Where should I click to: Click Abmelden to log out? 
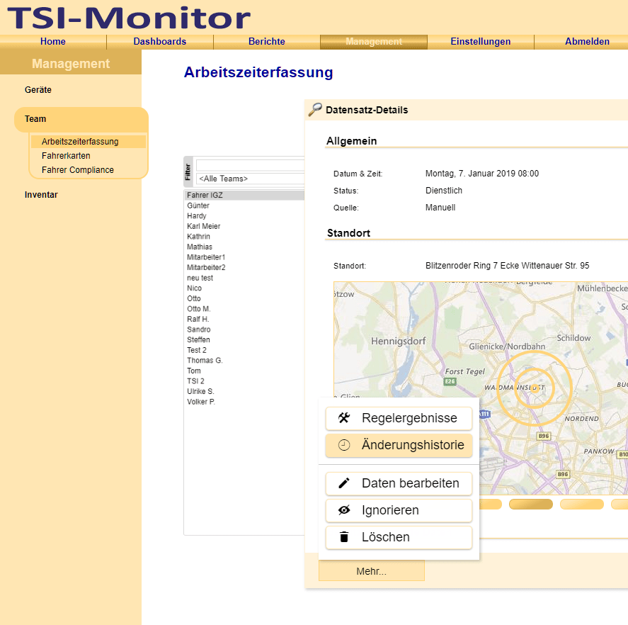click(587, 42)
